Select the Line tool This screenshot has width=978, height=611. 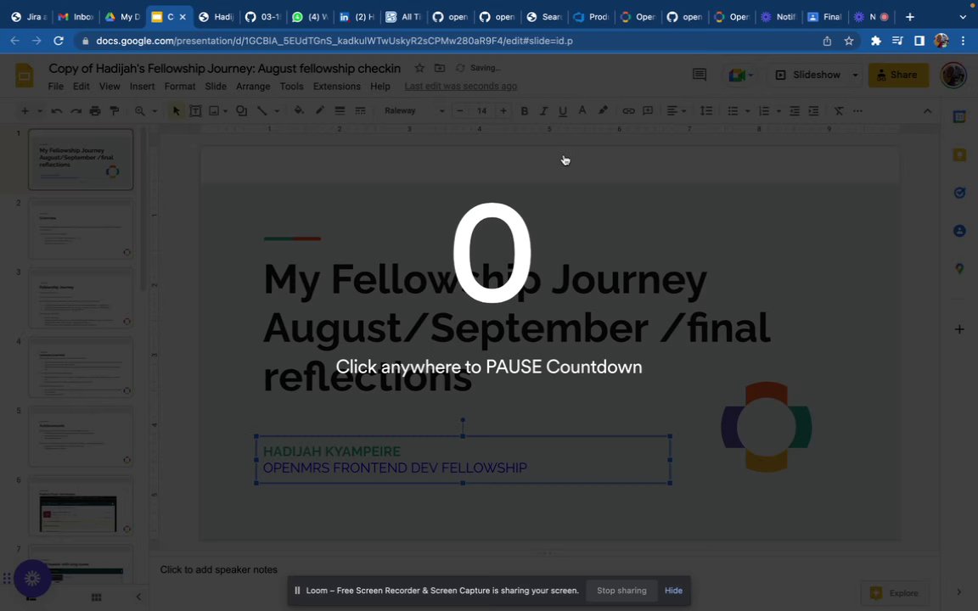click(x=262, y=111)
